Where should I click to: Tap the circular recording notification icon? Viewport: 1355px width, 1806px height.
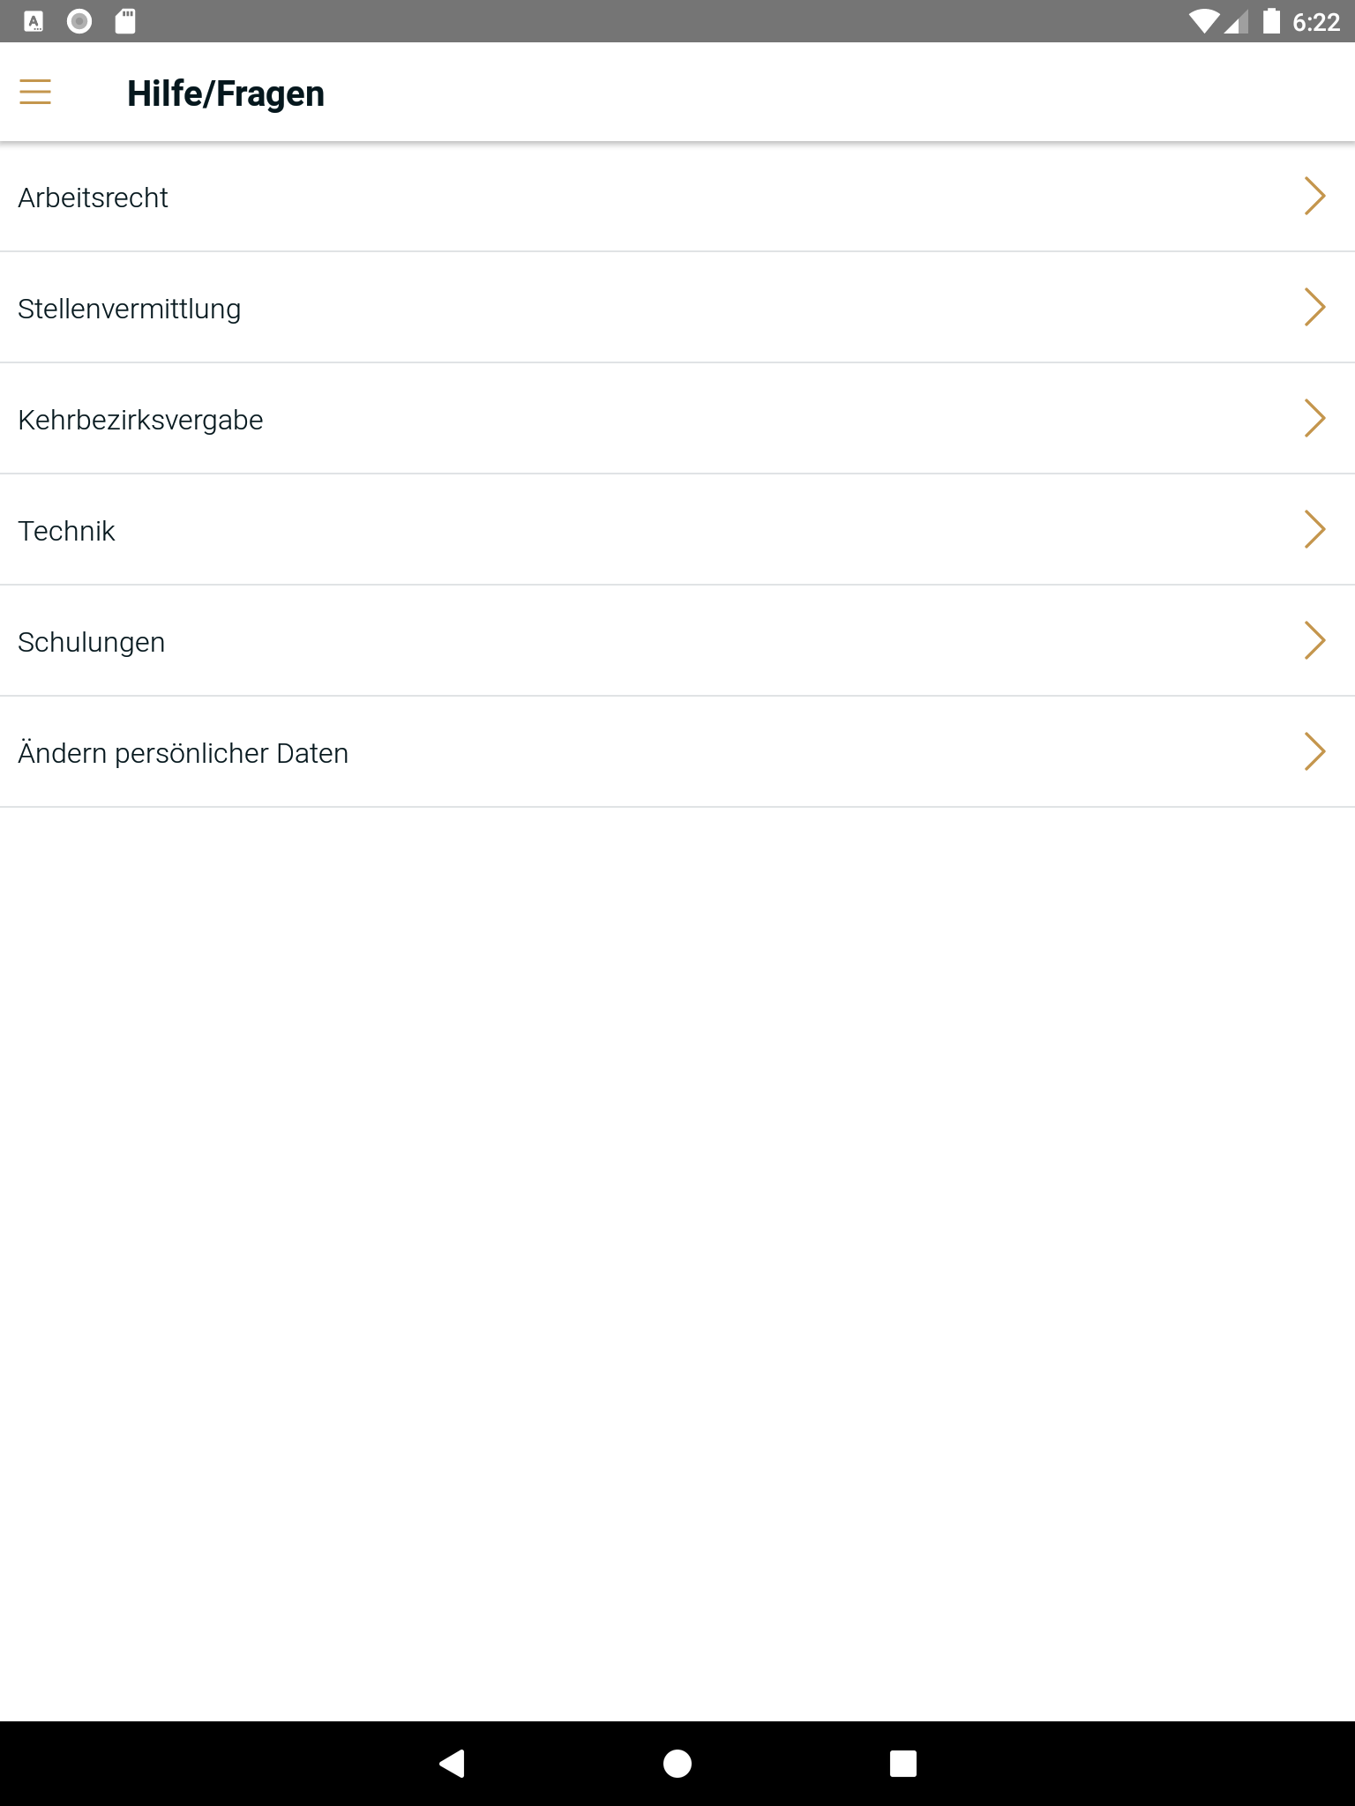79,21
